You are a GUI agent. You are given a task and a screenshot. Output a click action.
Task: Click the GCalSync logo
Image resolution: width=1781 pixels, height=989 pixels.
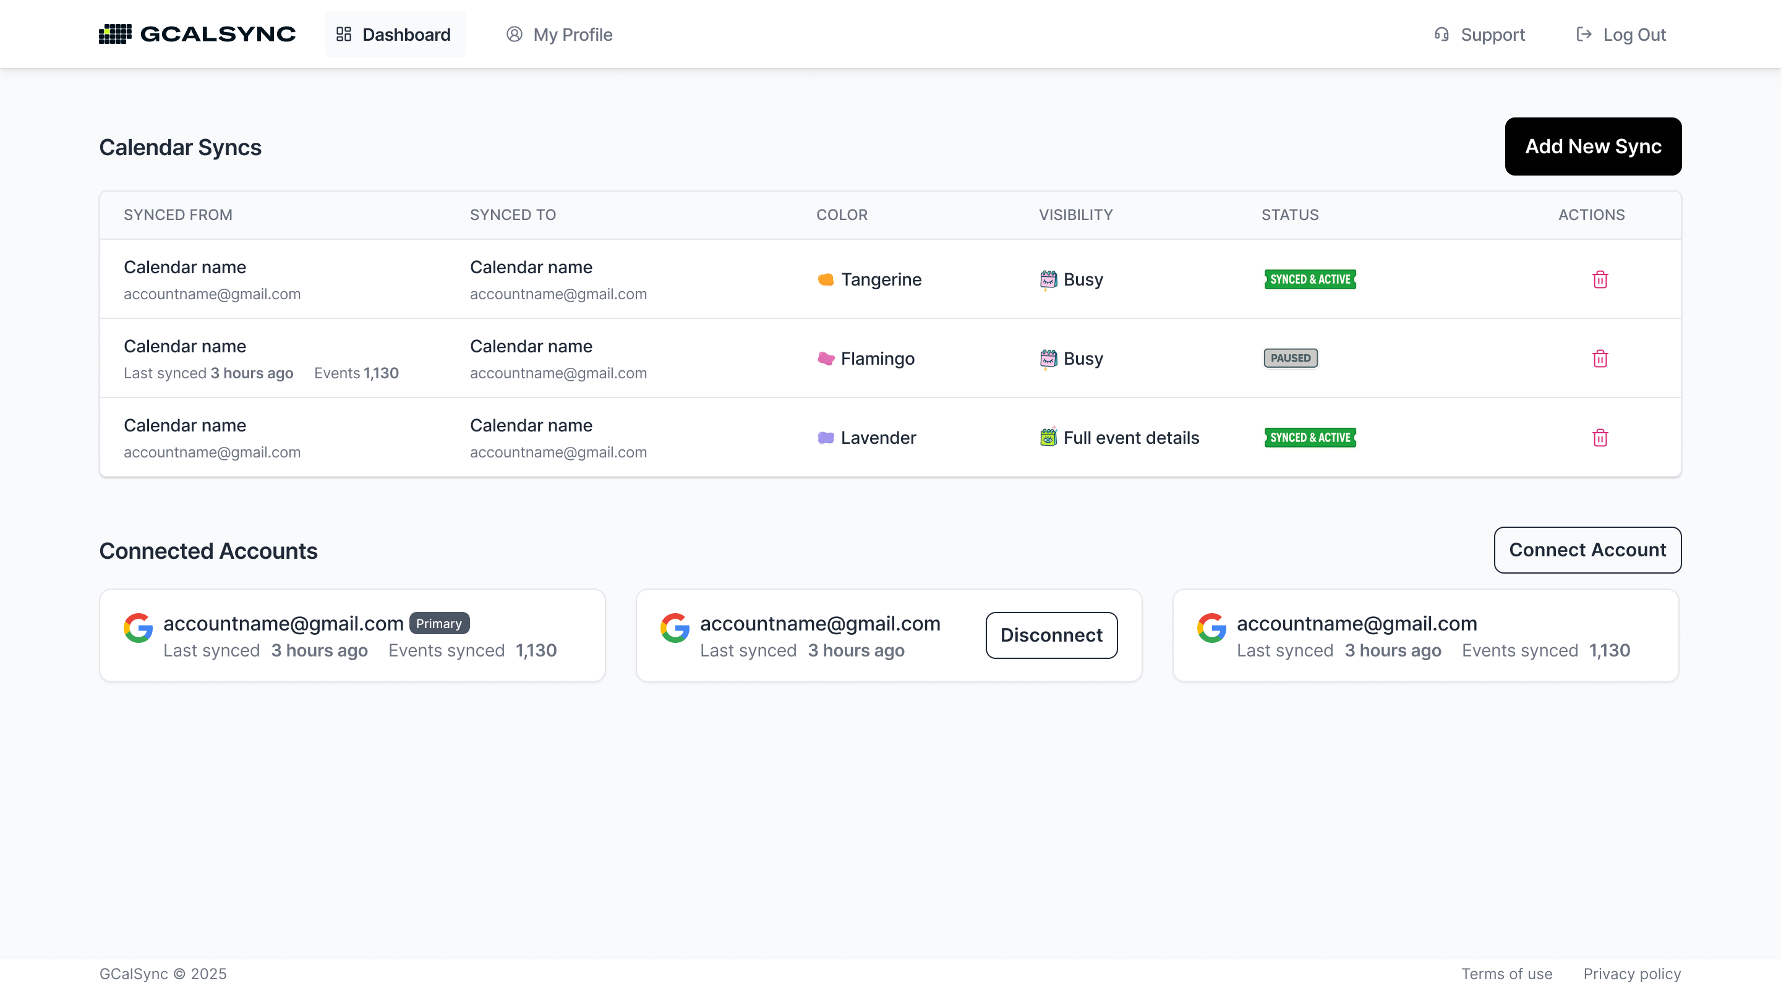[x=197, y=34]
